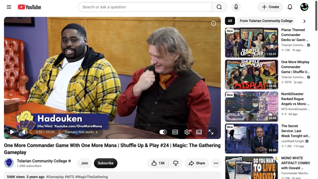
Task: Share this video
Action: 197,163
